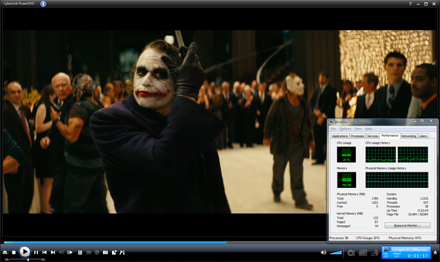Open Task Manager Options menu
Image resolution: width=440 pixels, height=262 pixels.
(345, 129)
